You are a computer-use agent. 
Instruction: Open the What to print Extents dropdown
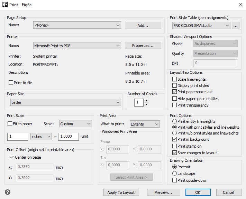[145, 124]
